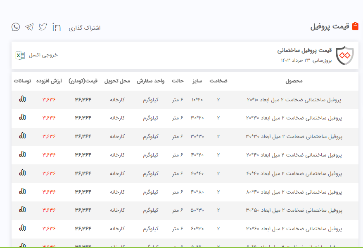Share page via Telegram icon

[29, 27]
